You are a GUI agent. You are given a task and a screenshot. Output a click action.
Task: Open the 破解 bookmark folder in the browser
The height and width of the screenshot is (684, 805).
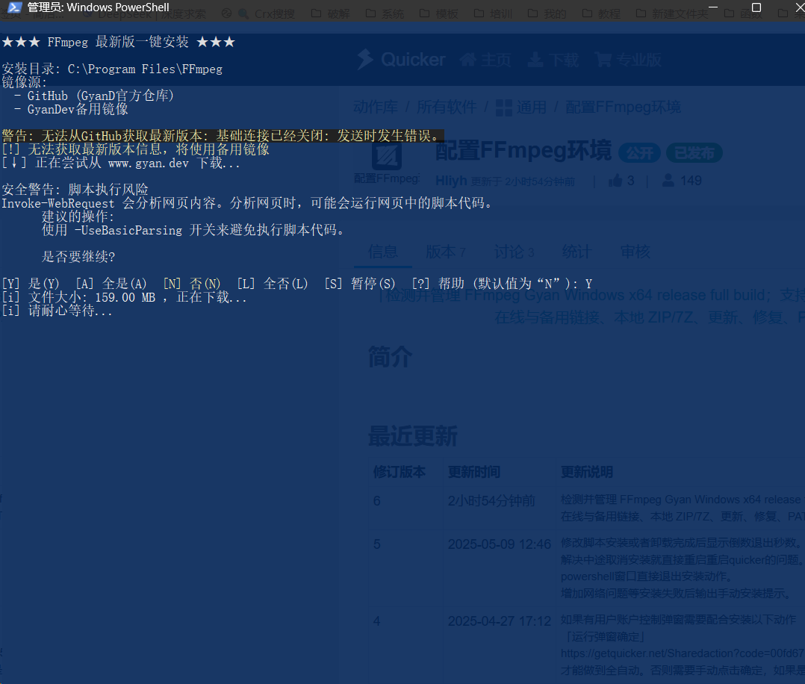pos(331,14)
